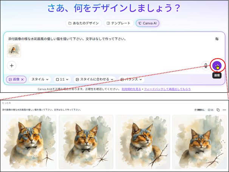Image resolution: width=229 pixels, height=172 pixels.
Task: Select the first generated cat image
Action: pos(29,141)
